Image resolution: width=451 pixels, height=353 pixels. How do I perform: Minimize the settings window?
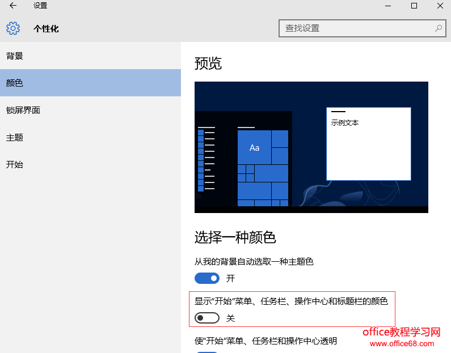tap(388, 6)
